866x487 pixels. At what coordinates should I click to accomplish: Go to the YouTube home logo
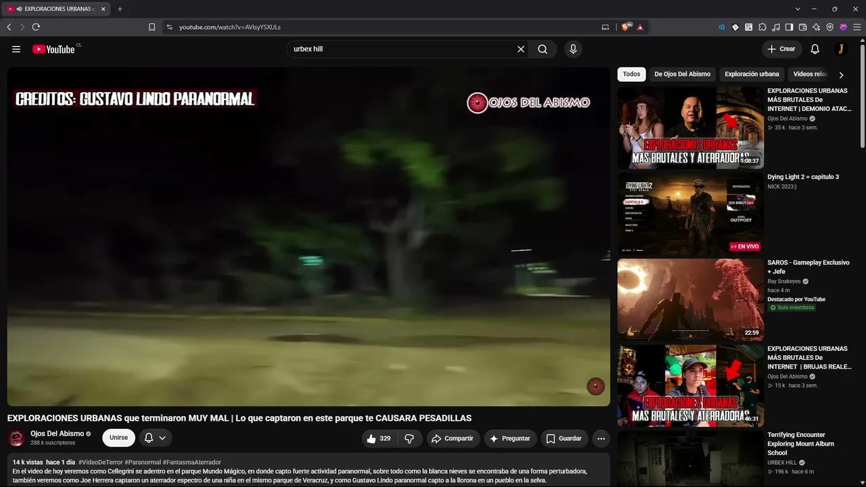tap(53, 49)
